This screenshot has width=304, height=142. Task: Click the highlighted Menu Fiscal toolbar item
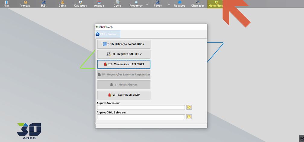(x=215, y=4)
